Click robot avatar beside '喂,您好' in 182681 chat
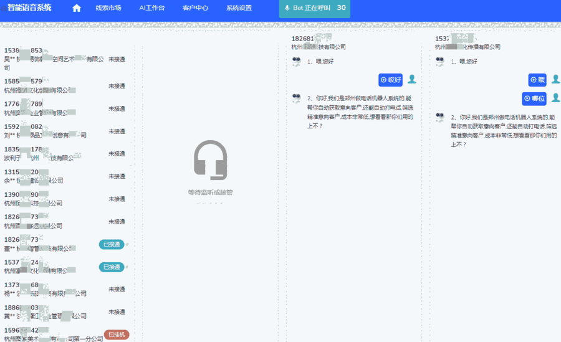 [297, 62]
